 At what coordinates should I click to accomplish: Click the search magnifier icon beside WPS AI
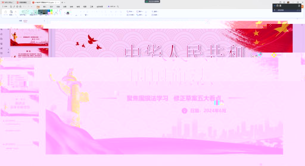tap(118, 6)
